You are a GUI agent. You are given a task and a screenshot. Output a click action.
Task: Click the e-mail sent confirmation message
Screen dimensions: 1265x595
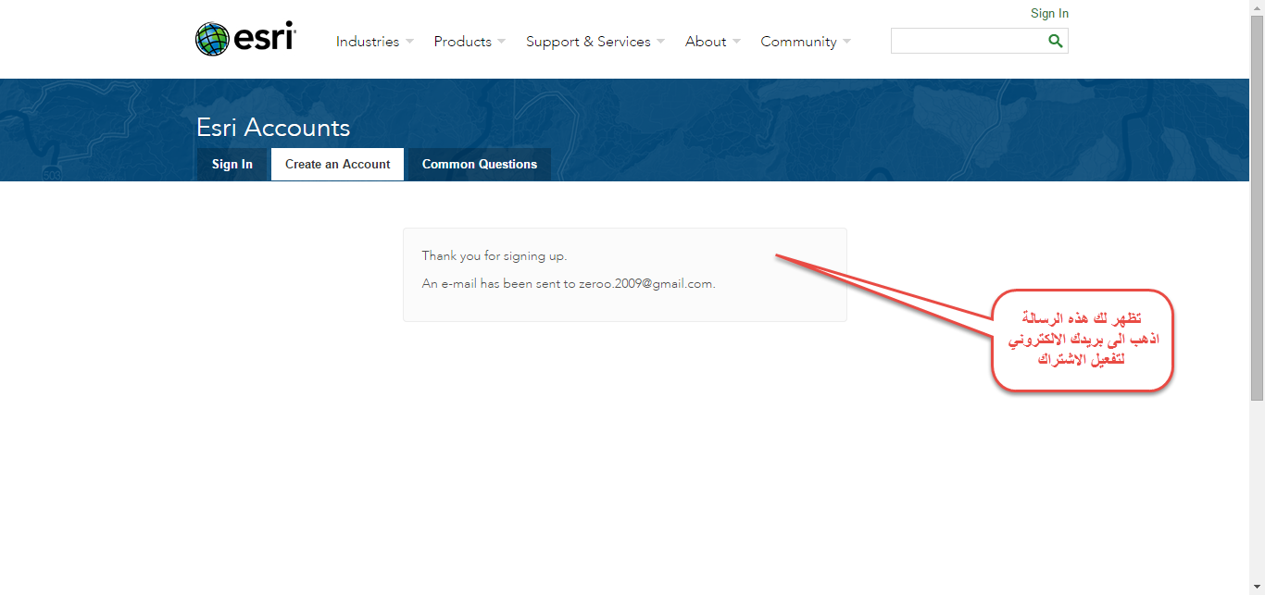(x=569, y=284)
